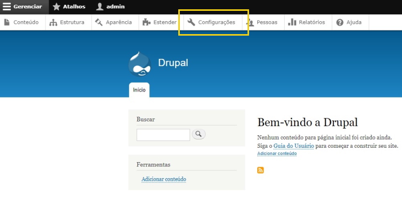
Task: Follow the Guia do Usuário link
Action: pyautogui.click(x=293, y=146)
